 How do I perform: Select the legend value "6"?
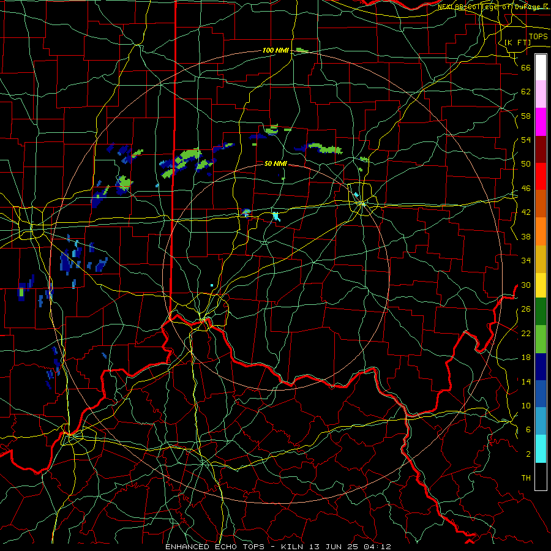pos(528,430)
